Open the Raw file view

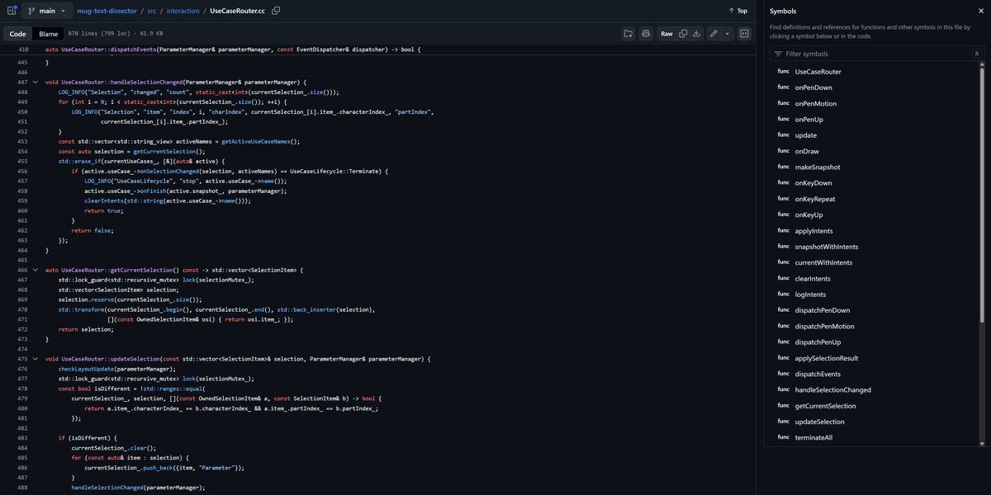pyautogui.click(x=666, y=34)
